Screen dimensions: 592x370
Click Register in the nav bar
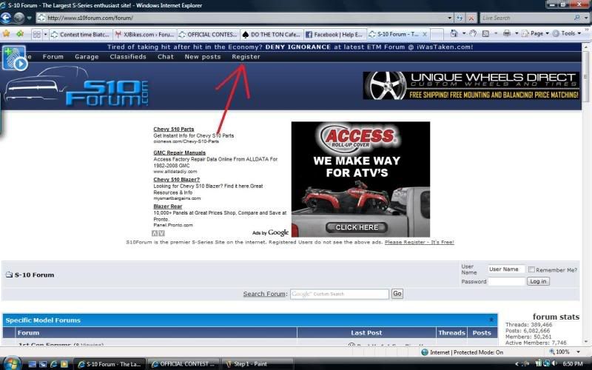(246, 57)
